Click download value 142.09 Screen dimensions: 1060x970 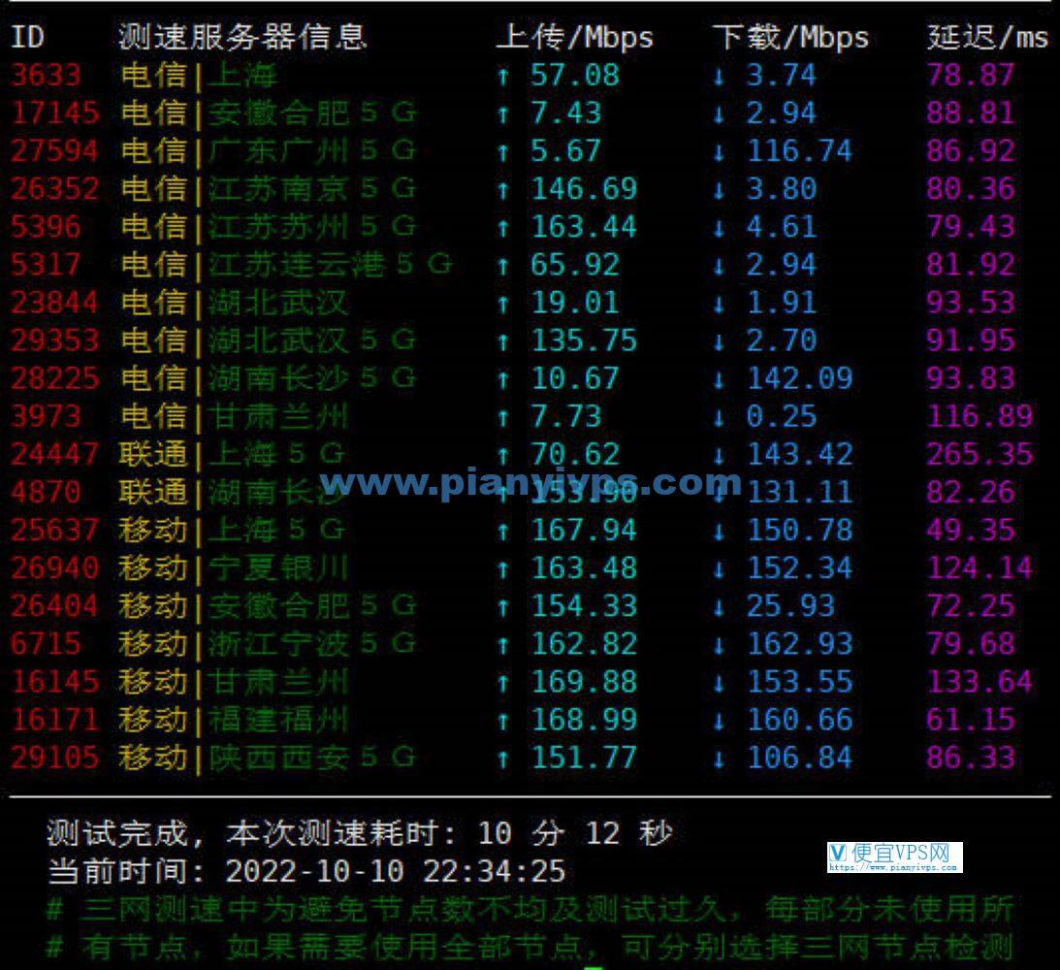tap(800, 378)
